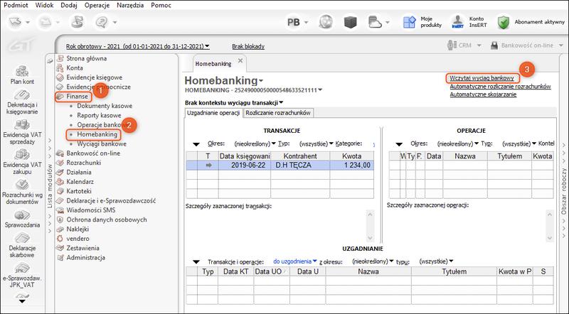The width and height of the screenshot is (569, 314).
Task: Open Uzgadnianie typu (wszystkie) dropdown
Action: (x=436, y=261)
